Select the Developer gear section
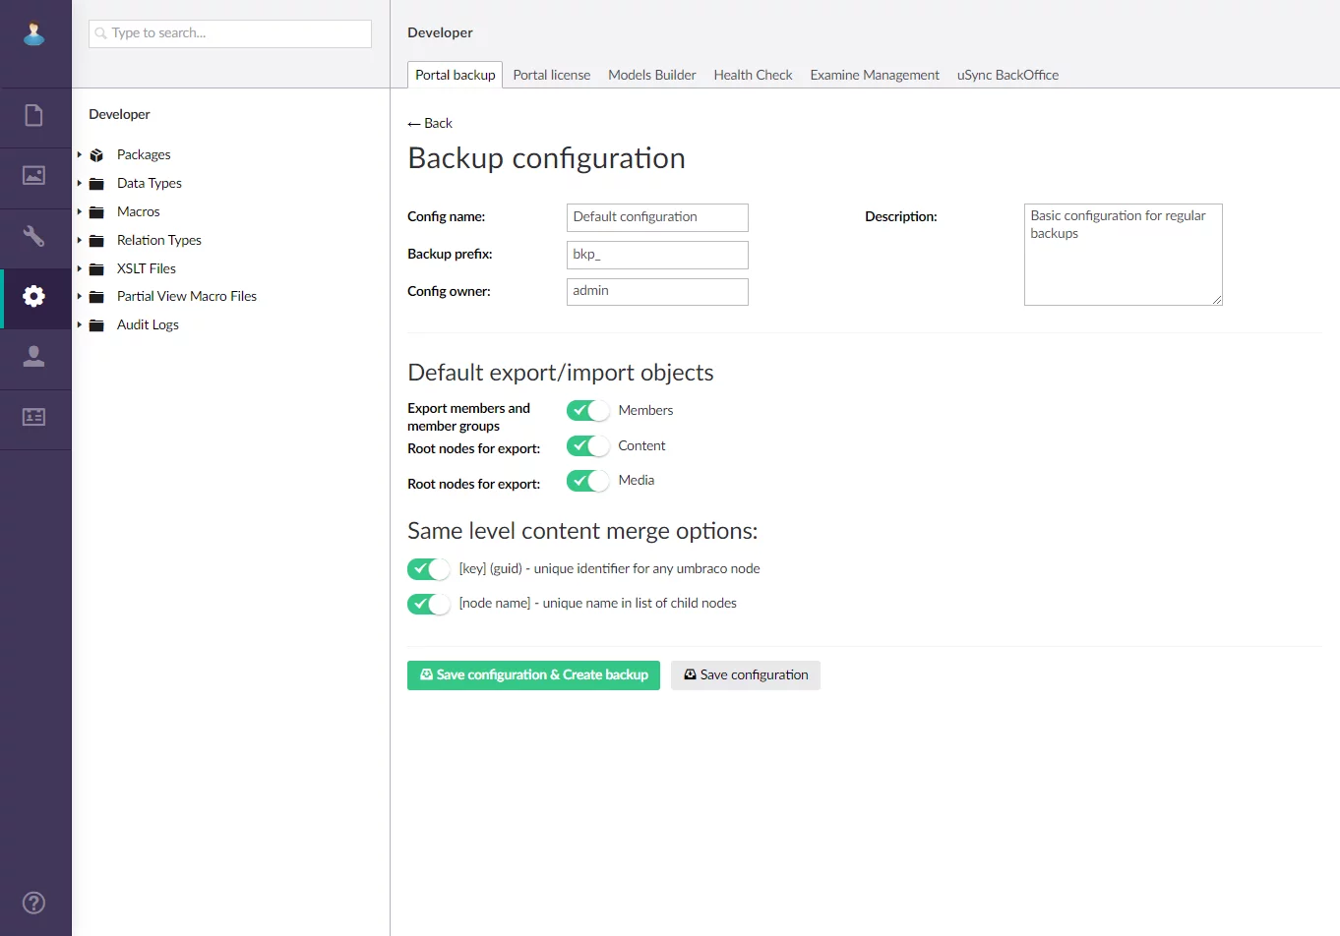This screenshot has width=1340, height=936. (34, 297)
